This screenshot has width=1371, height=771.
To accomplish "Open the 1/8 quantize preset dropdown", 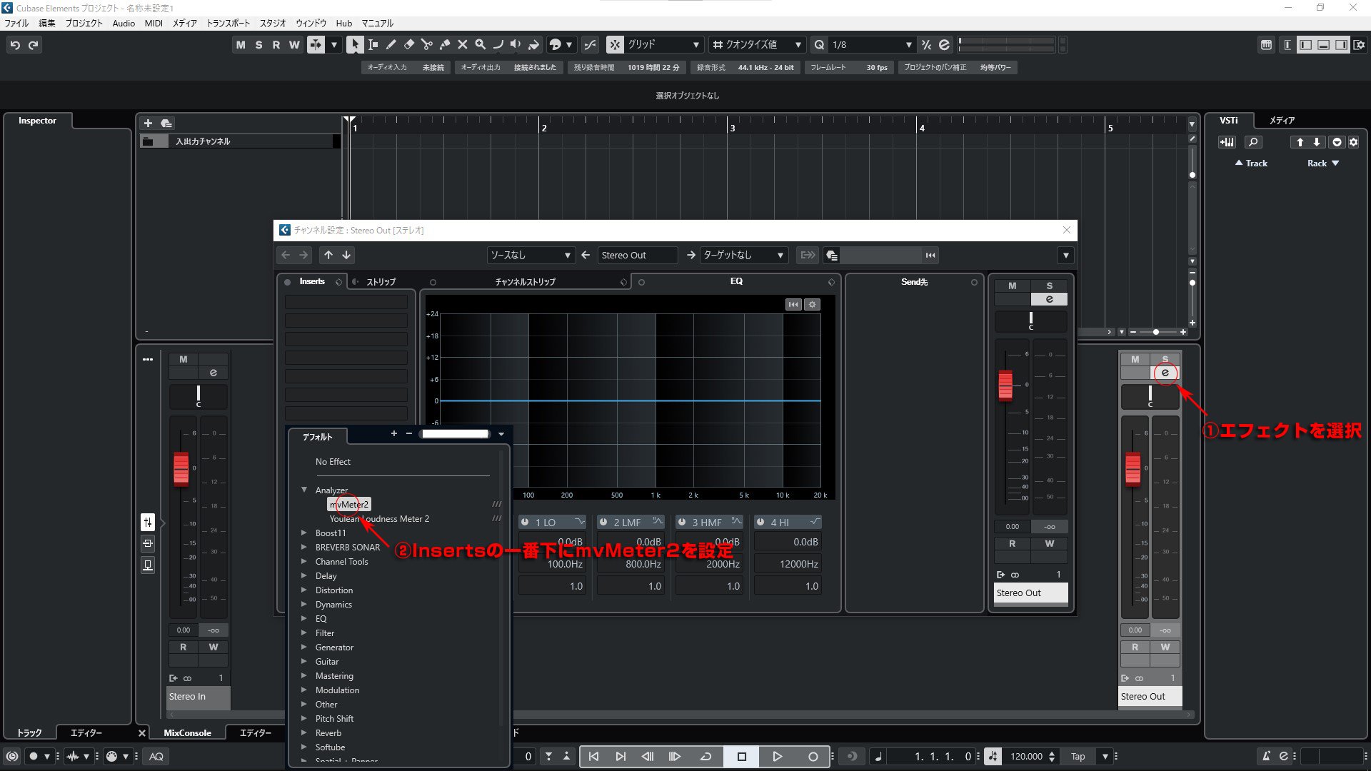I will 871,45.
